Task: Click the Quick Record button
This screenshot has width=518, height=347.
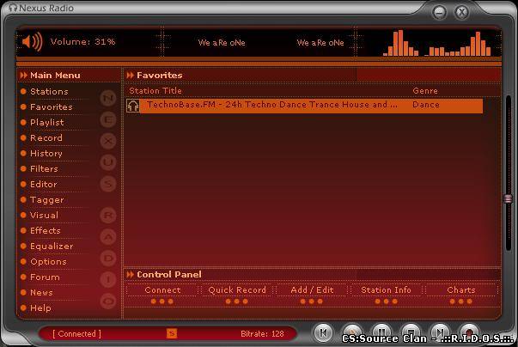Action: [237, 290]
